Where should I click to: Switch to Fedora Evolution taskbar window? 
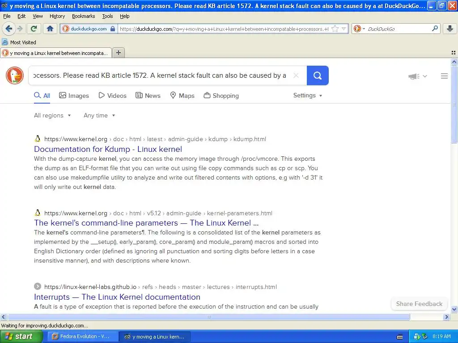click(83, 337)
